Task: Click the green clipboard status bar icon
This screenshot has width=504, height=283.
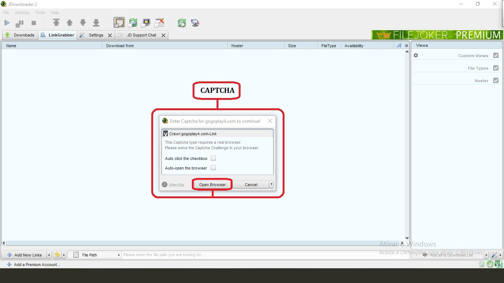Action: (x=490, y=264)
